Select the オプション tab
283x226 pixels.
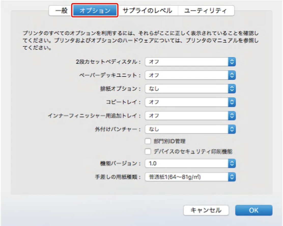[x=95, y=10]
